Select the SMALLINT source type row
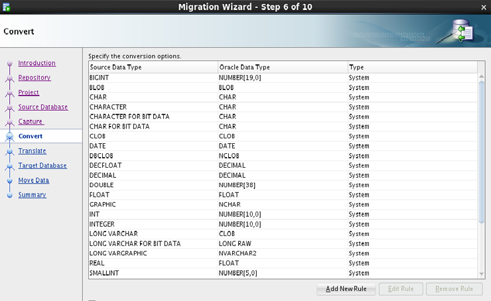 click(283, 273)
